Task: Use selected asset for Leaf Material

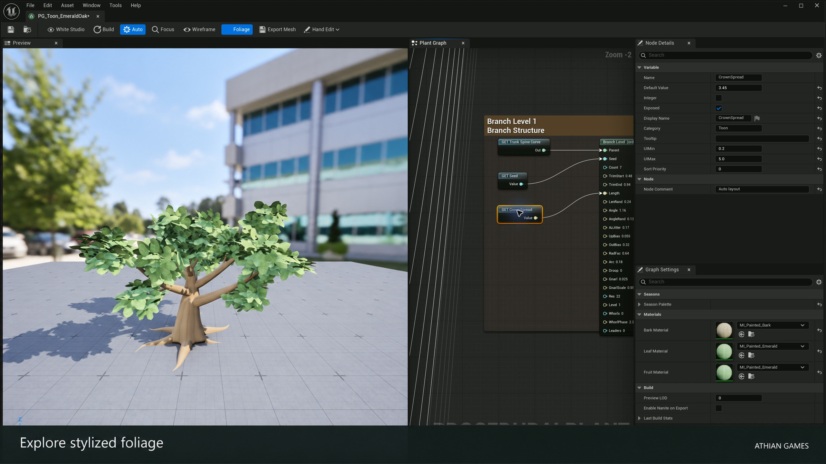Action: pyautogui.click(x=741, y=355)
